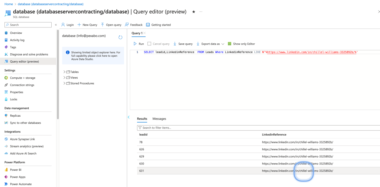
Task: Collapse the object explorer panel arrow
Action: tap(129, 117)
